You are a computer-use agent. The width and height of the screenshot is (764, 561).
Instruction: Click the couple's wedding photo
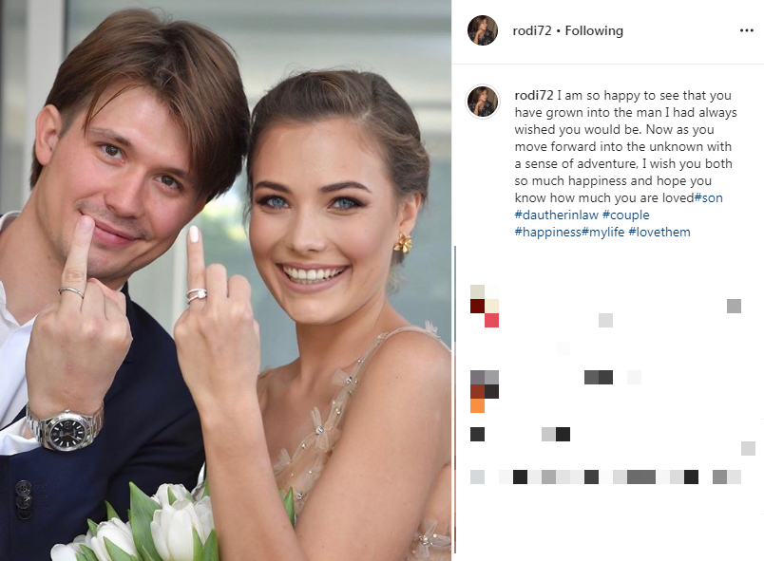pyautogui.click(x=225, y=280)
